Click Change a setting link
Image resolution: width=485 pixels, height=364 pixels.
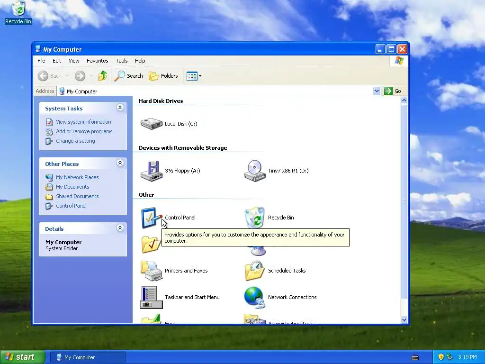point(75,141)
